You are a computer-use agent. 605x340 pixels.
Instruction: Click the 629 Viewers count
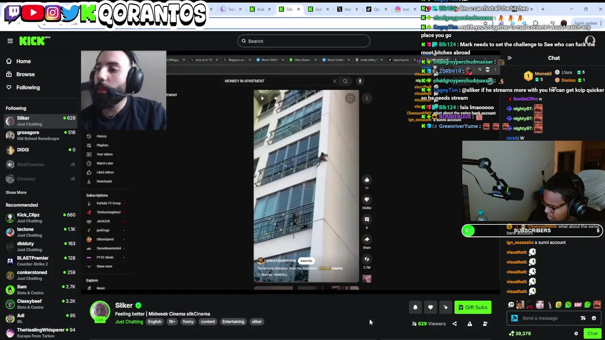tap(429, 324)
